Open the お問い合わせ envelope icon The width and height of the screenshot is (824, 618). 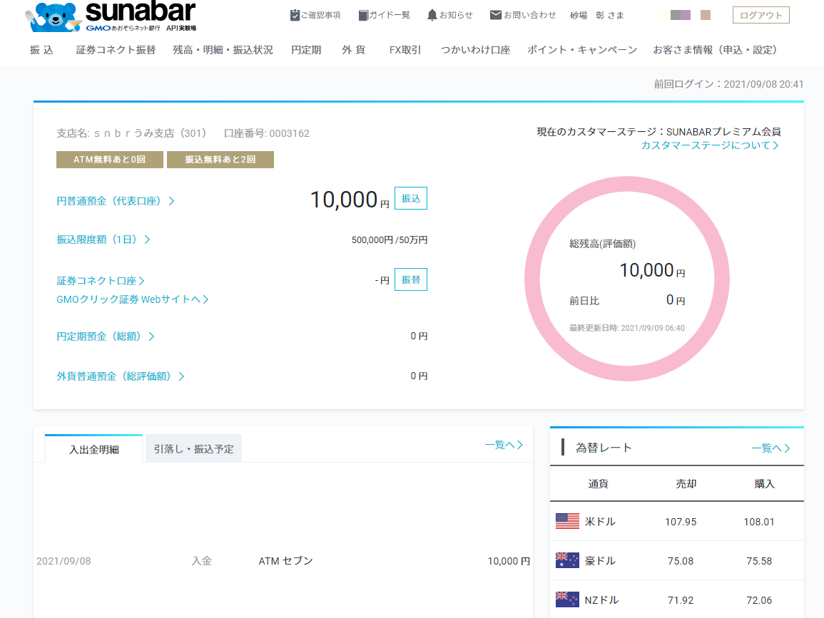pyautogui.click(x=495, y=14)
